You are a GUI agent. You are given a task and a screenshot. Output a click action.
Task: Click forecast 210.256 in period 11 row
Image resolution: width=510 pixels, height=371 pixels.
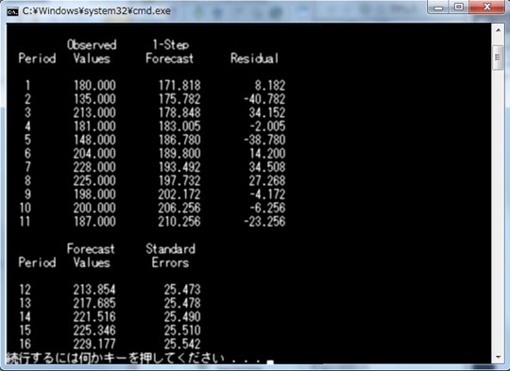click(179, 222)
